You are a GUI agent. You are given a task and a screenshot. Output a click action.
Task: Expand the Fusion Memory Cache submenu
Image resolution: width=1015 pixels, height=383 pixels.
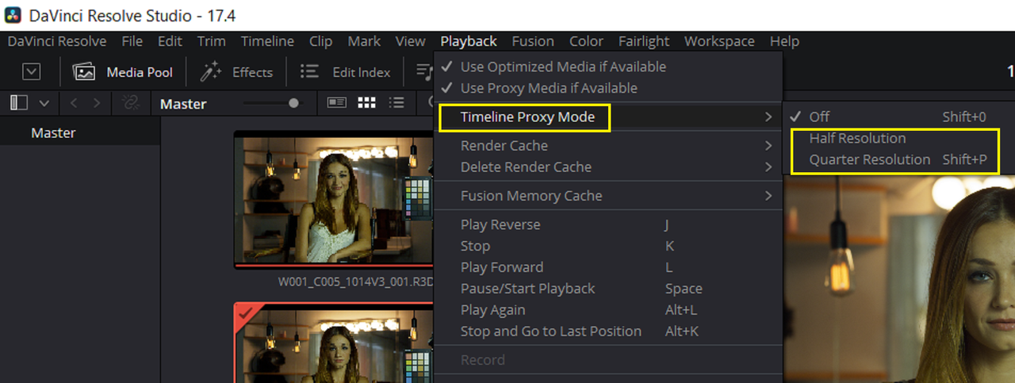click(608, 195)
